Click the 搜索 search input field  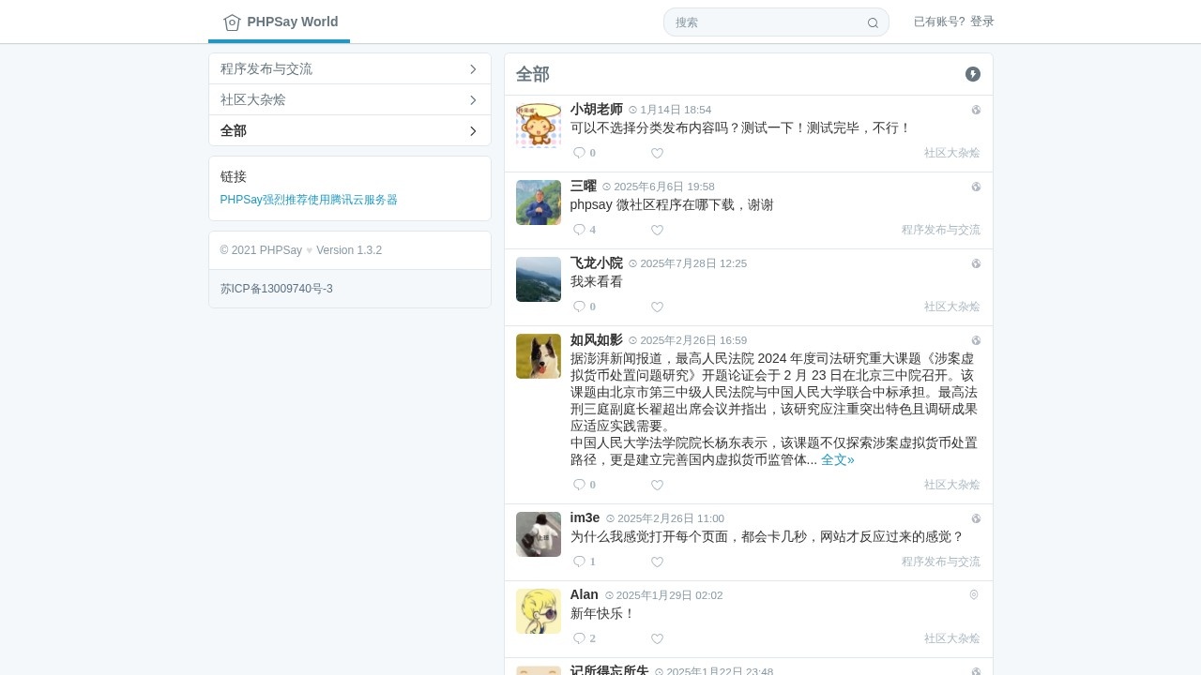click(x=765, y=22)
